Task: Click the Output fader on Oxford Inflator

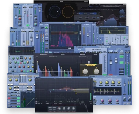Action: click(37, 36)
